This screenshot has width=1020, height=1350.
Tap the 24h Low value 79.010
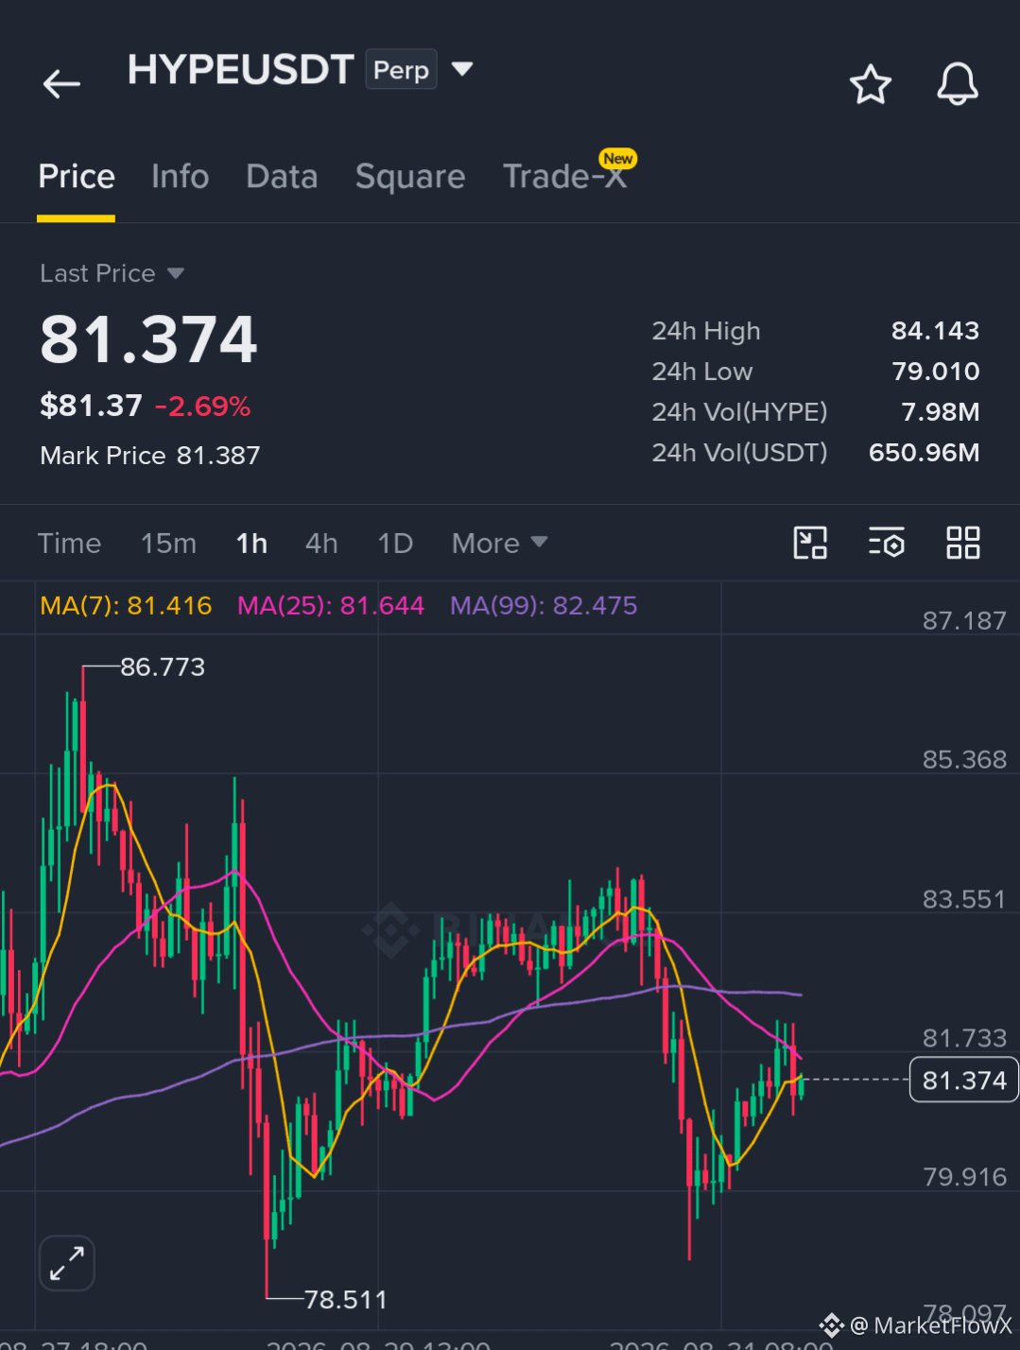[935, 372]
